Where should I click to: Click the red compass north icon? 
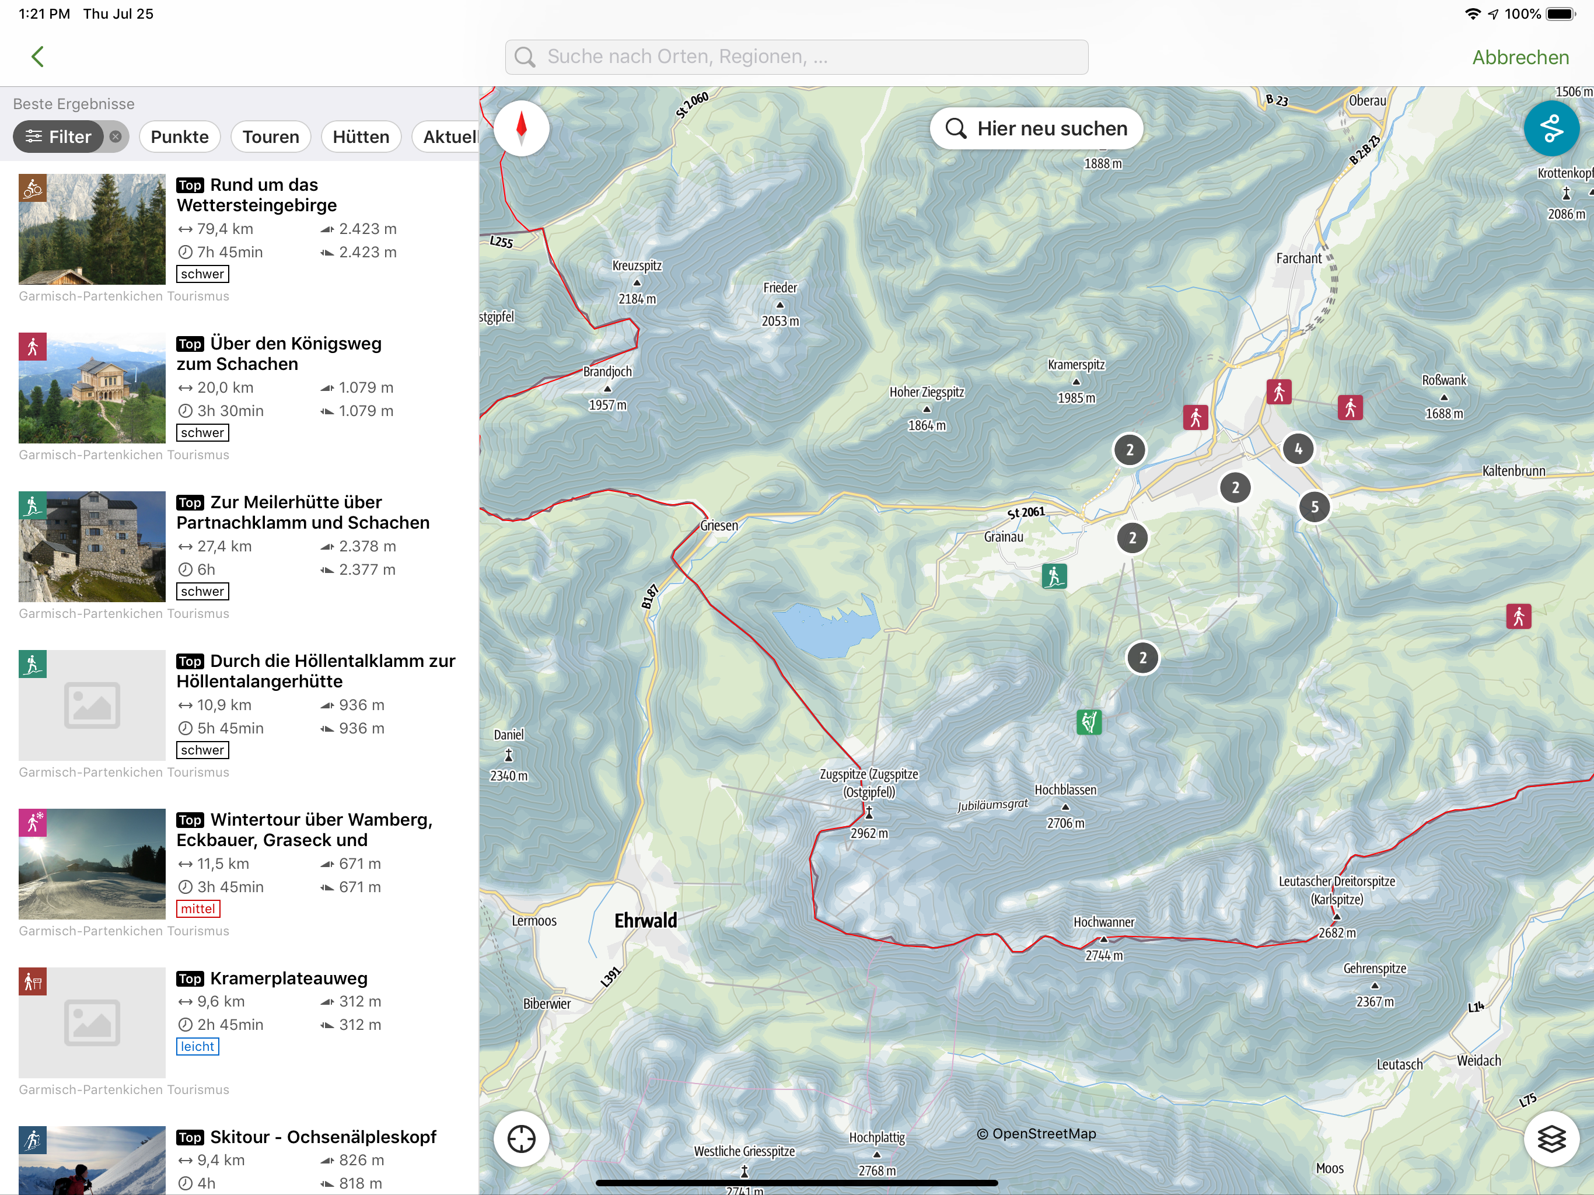coord(522,128)
